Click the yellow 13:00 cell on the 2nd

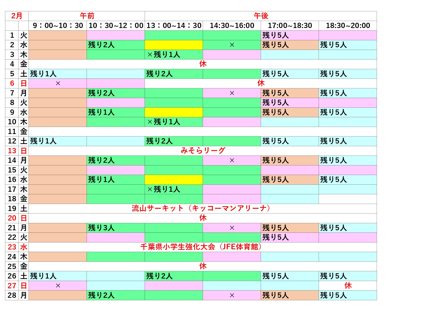coord(174,45)
